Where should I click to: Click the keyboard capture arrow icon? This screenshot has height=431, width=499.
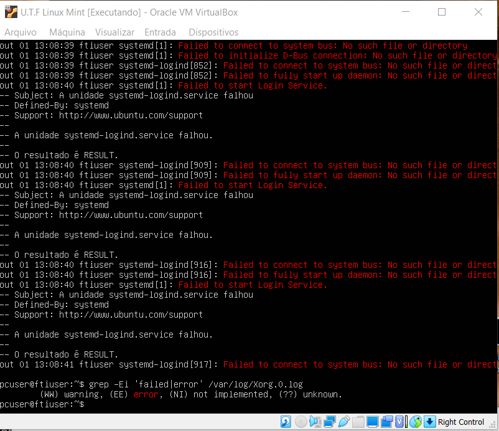[429, 422]
